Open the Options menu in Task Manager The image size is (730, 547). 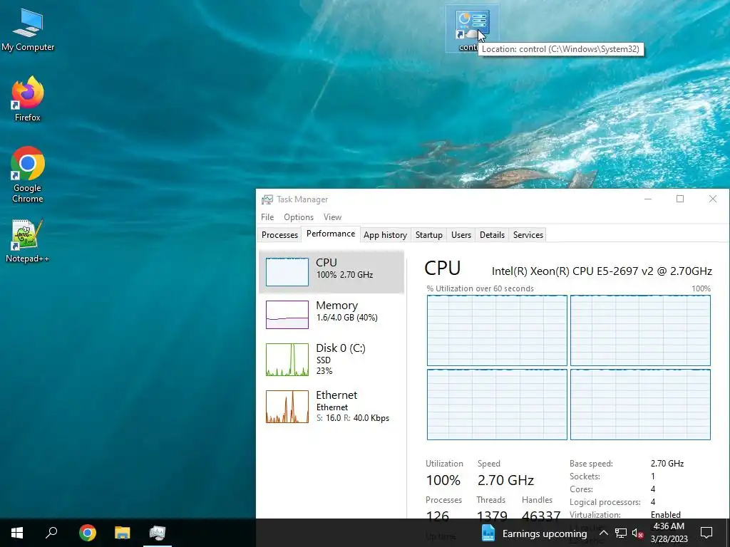[x=299, y=217]
